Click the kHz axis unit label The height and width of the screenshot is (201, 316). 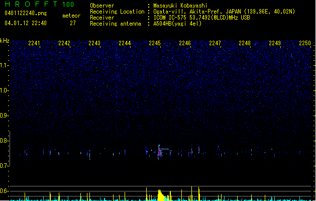[5, 41]
